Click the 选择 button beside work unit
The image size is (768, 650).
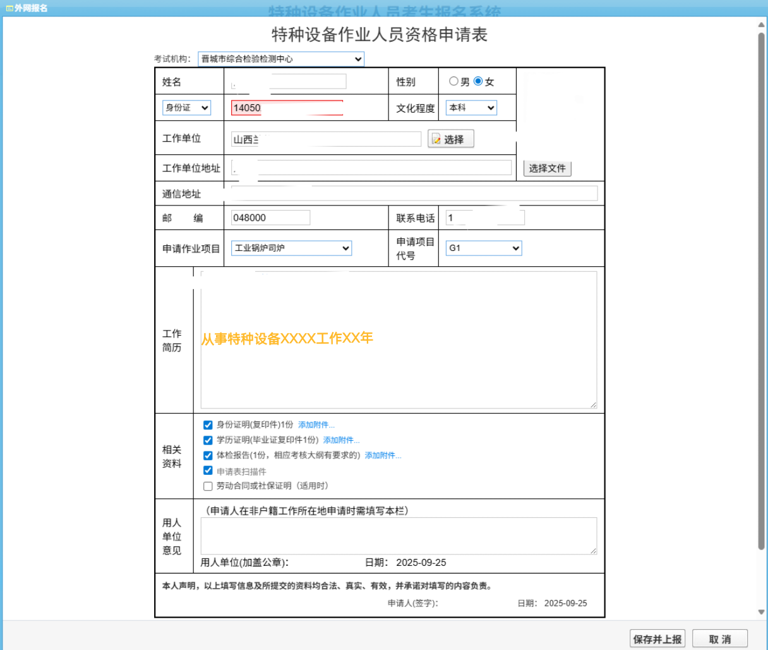coord(450,139)
